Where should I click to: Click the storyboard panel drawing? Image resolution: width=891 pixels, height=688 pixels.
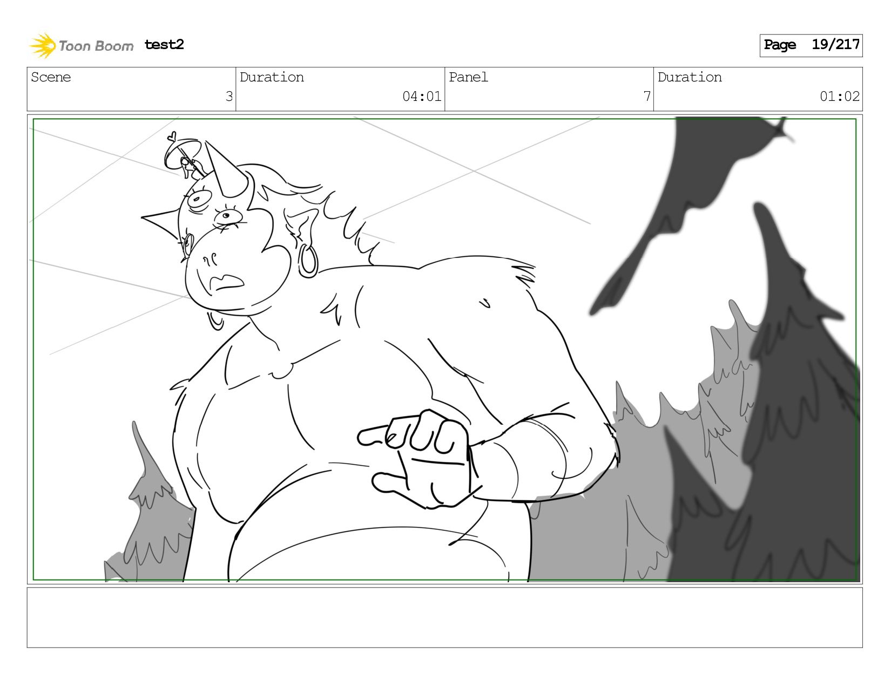(x=445, y=349)
